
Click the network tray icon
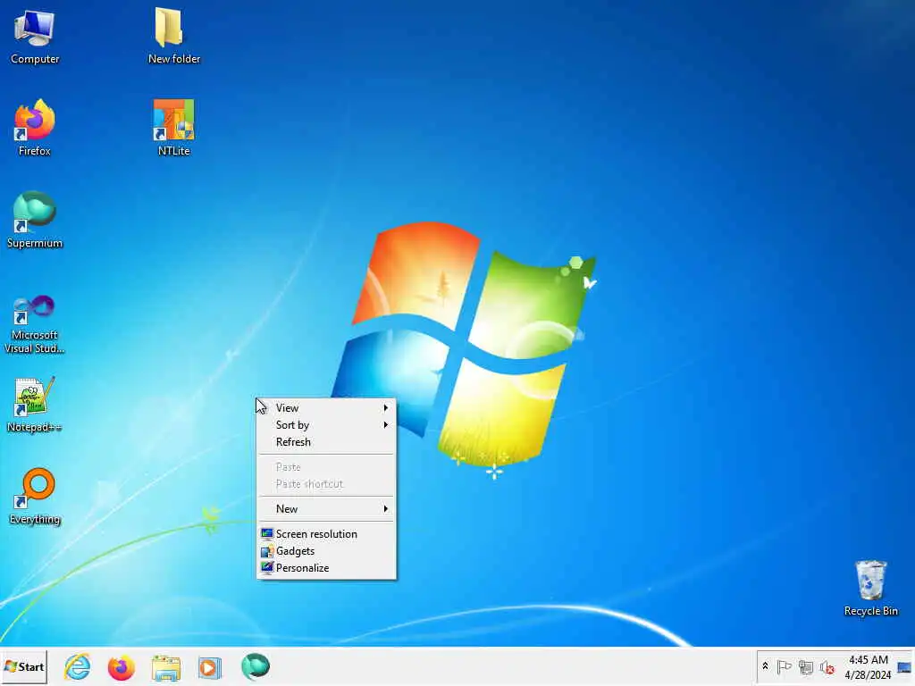click(806, 666)
